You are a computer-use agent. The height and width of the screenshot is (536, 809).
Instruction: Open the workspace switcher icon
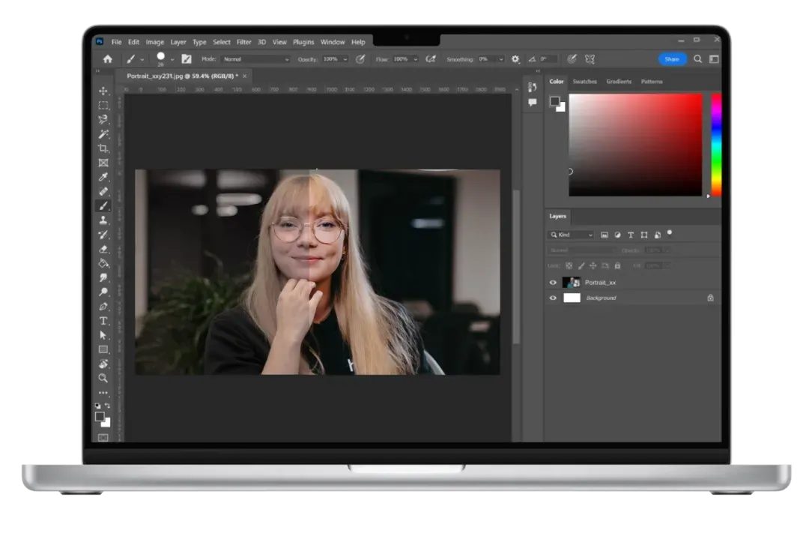714,59
